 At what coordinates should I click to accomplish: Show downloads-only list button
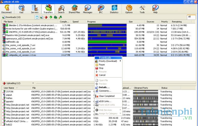coord(41,17)
